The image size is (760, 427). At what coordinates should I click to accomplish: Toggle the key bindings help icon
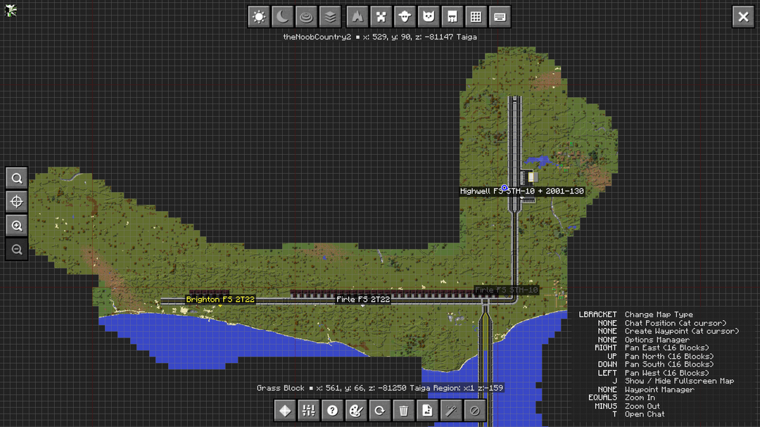[x=500, y=17]
